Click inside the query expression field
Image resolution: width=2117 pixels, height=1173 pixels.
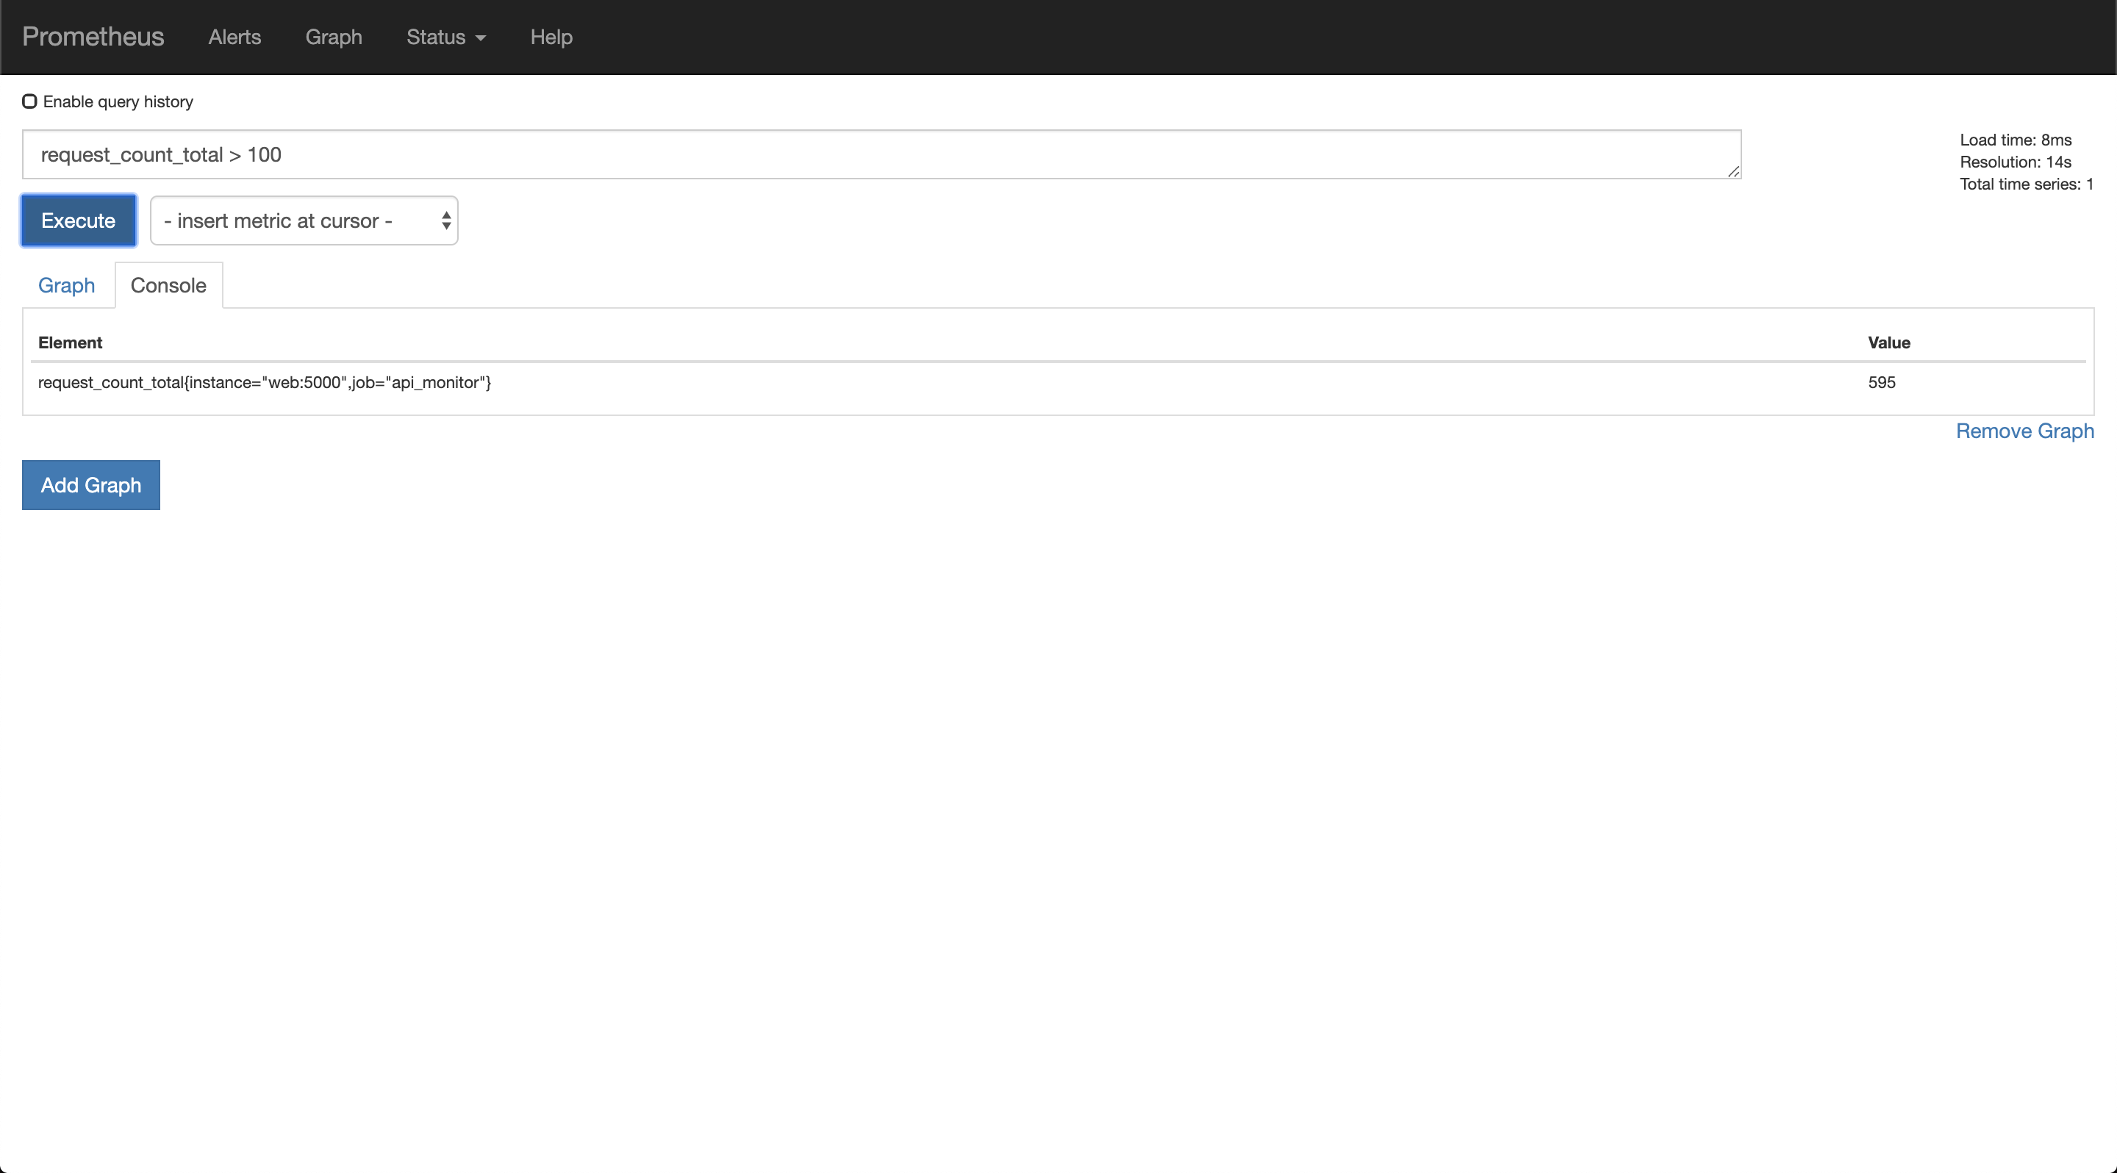(881, 154)
